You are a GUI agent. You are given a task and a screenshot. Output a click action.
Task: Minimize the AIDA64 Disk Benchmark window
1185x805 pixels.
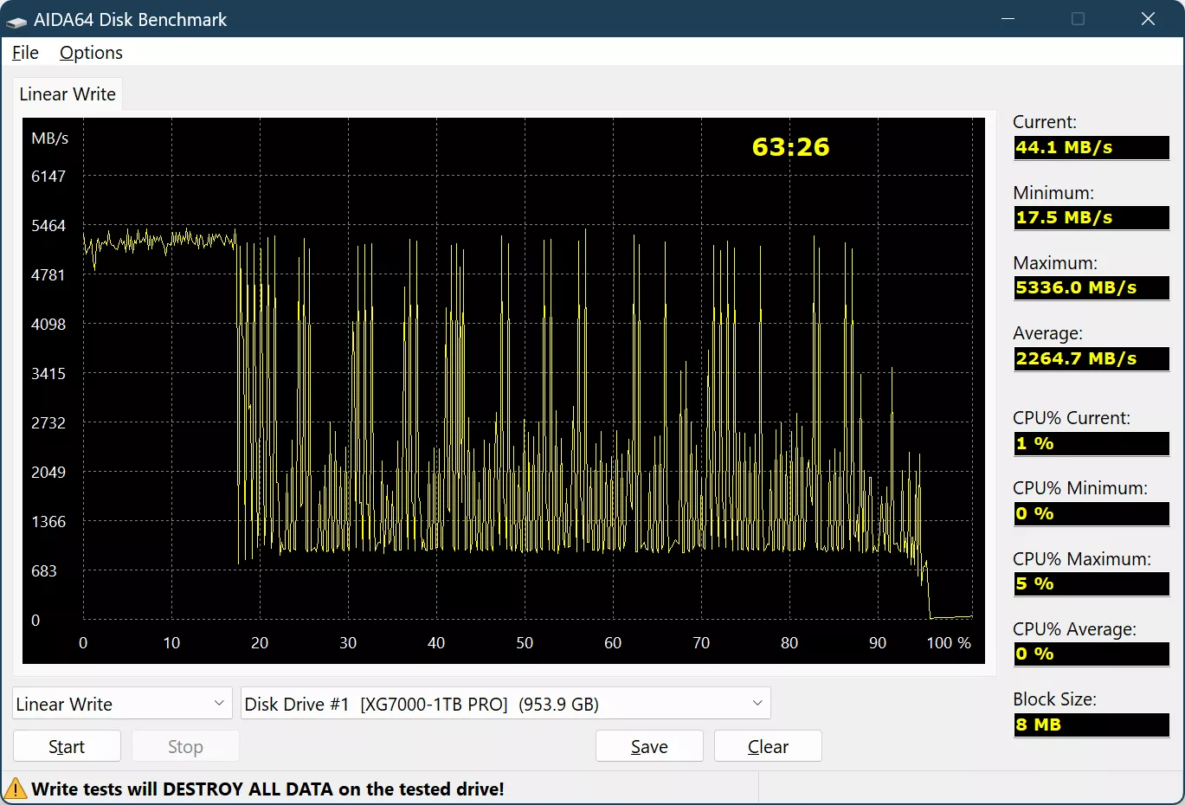click(1008, 19)
